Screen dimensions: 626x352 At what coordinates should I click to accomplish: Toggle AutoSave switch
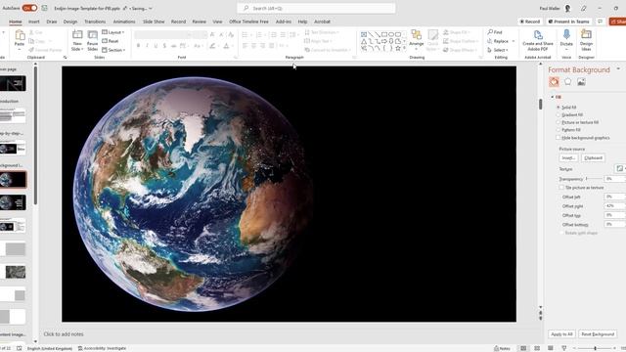click(x=29, y=8)
